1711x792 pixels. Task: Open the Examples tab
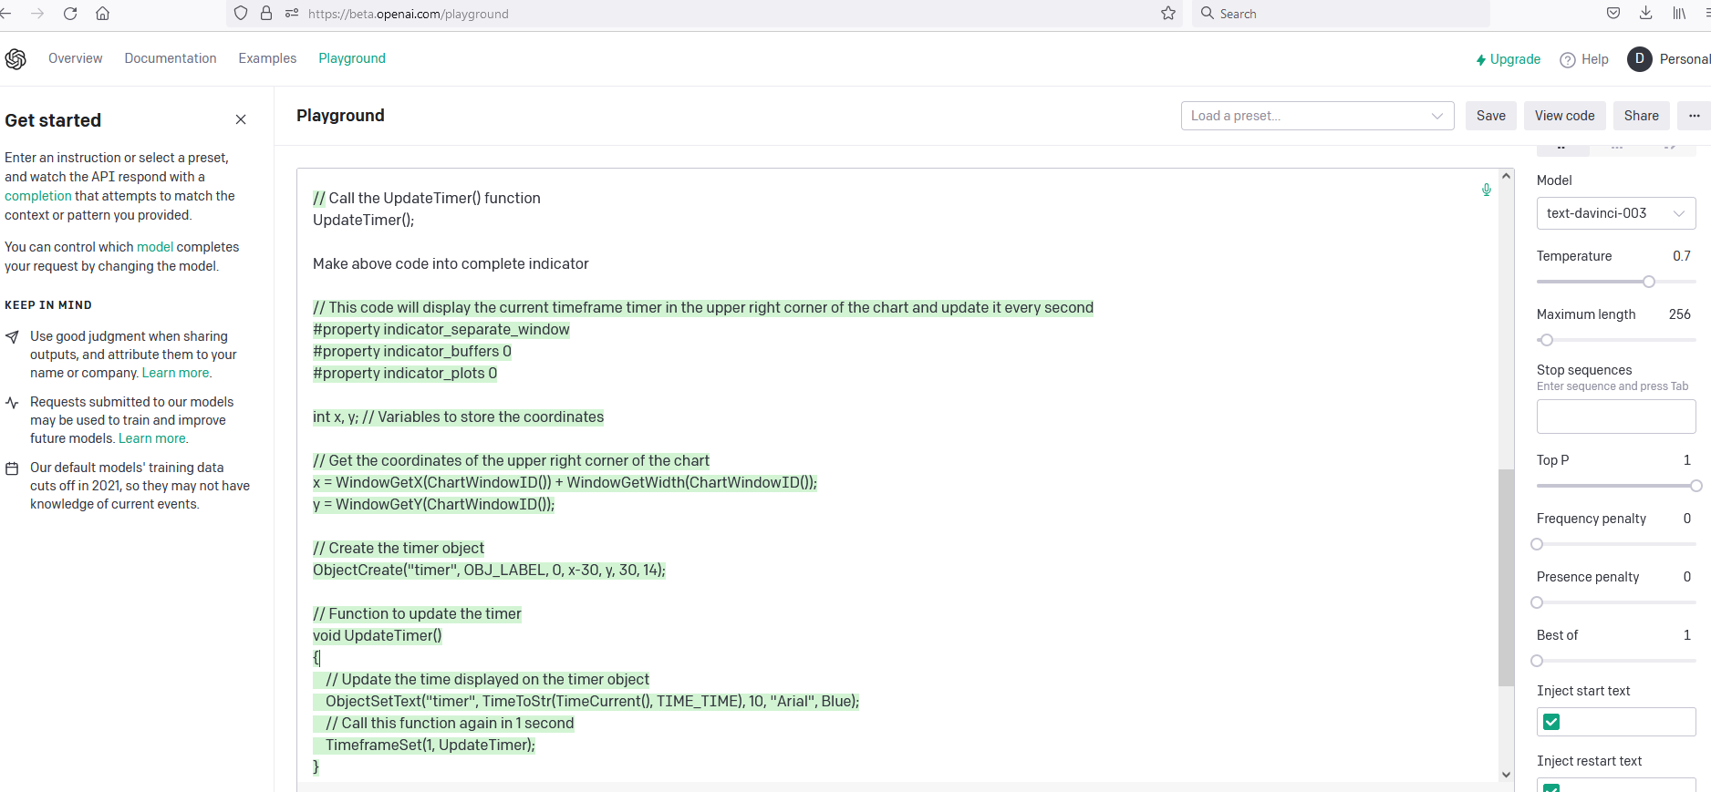coord(267,58)
